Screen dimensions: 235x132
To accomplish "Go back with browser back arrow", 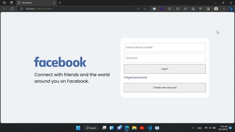I will point(5,9).
